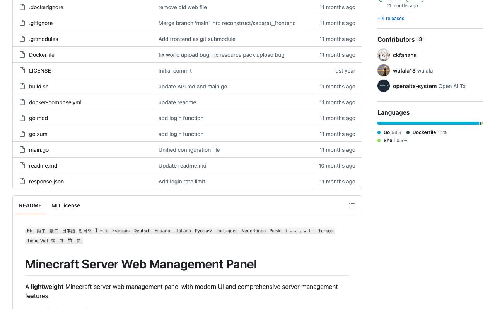
Task: Choose the Nederlands language badge
Action: (x=253, y=231)
